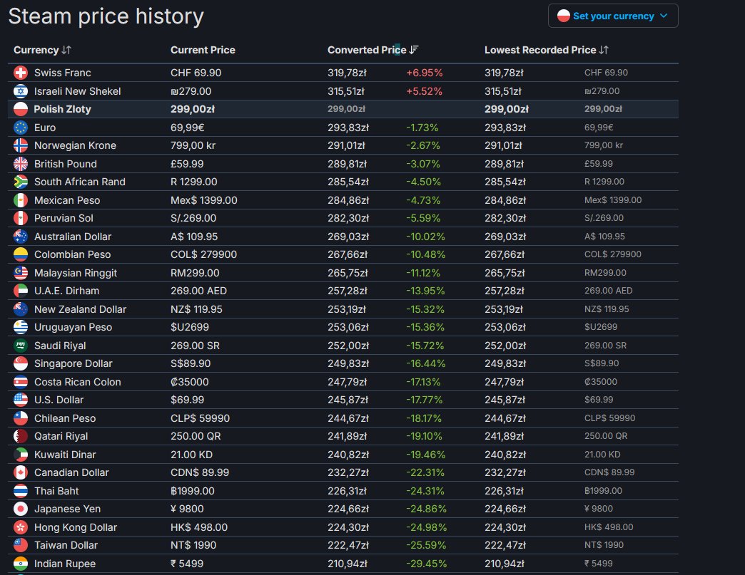
Task: Click the 269.00 AED current price
Action: [x=198, y=291]
